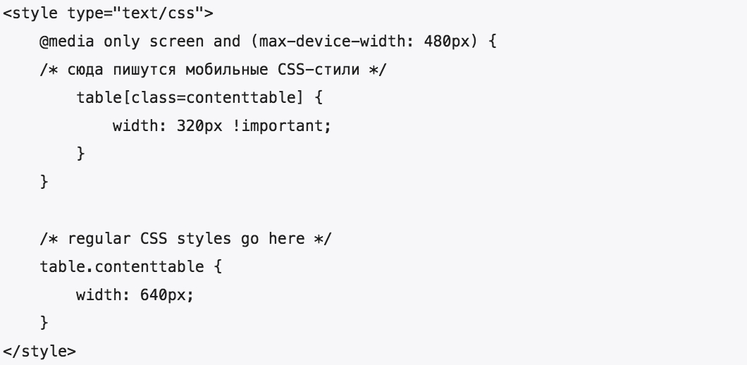This screenshot has height=365, width=747.
Task: Click the closing brace of the media query
Action: click(44, 182)
